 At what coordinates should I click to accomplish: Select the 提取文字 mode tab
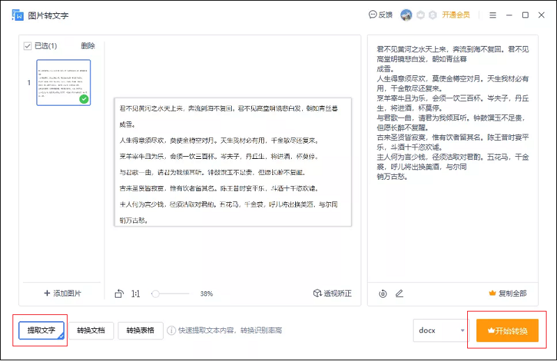pos(42,330)
